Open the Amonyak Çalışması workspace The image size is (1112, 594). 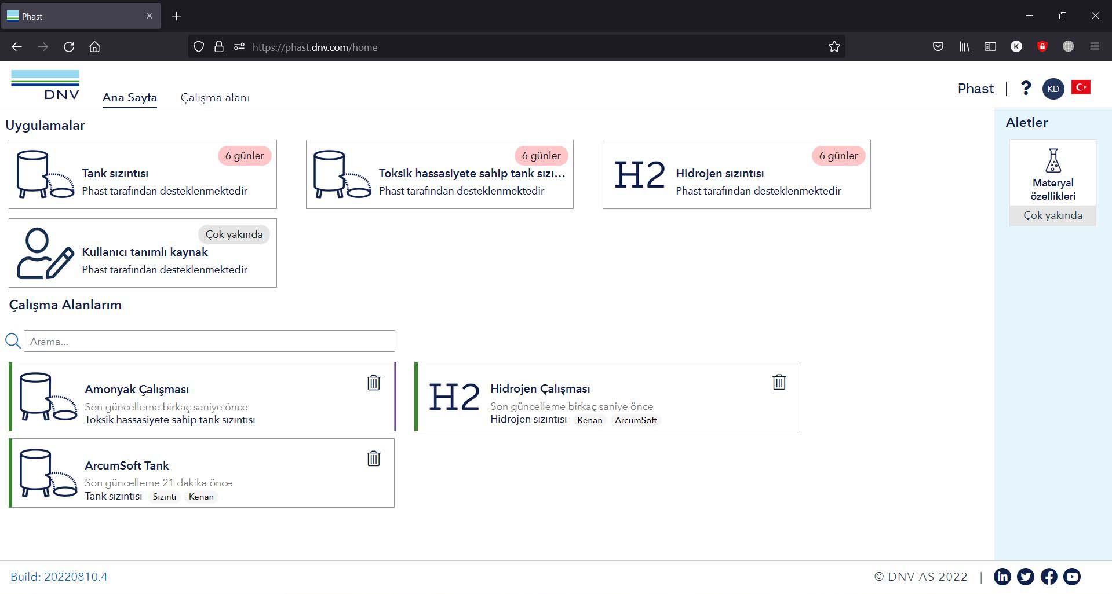click(x=202, y=397)
